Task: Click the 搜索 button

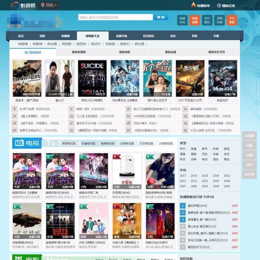Action: (x=161, y=17)
